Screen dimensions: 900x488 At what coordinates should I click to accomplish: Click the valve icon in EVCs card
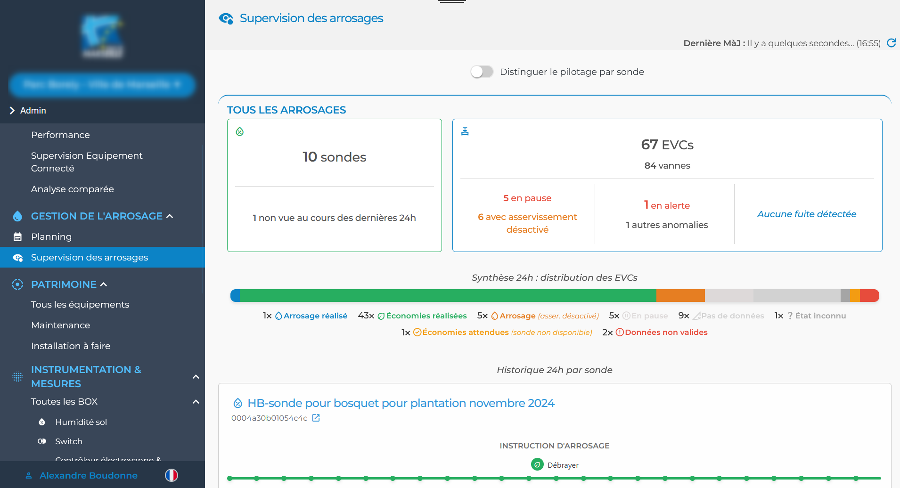[465, 131]
